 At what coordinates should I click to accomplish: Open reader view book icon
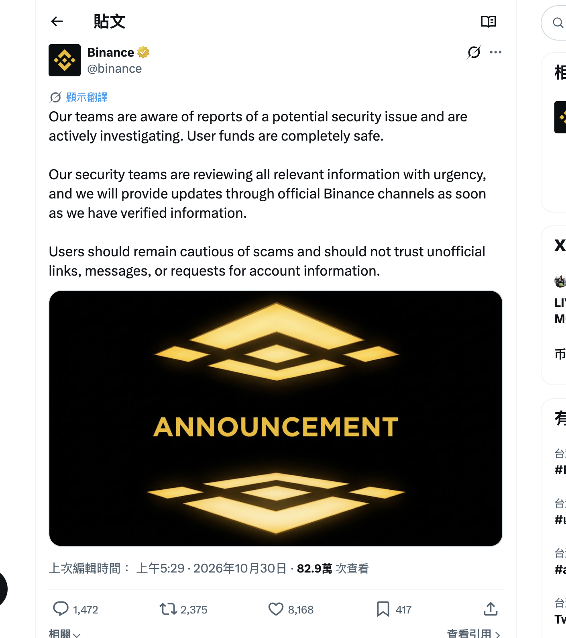[489, 22]
